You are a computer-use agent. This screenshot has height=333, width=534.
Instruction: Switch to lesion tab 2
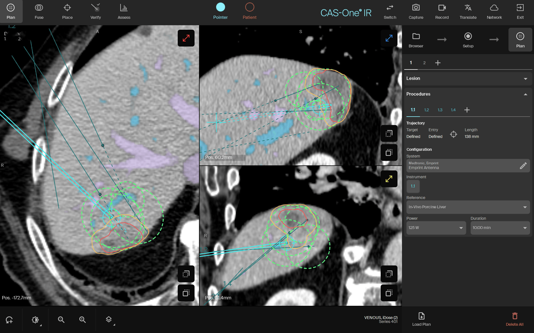coord(424,63)
